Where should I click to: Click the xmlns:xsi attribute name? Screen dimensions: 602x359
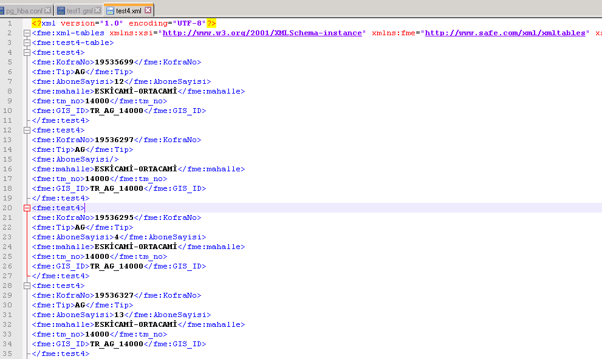point(131,33)
